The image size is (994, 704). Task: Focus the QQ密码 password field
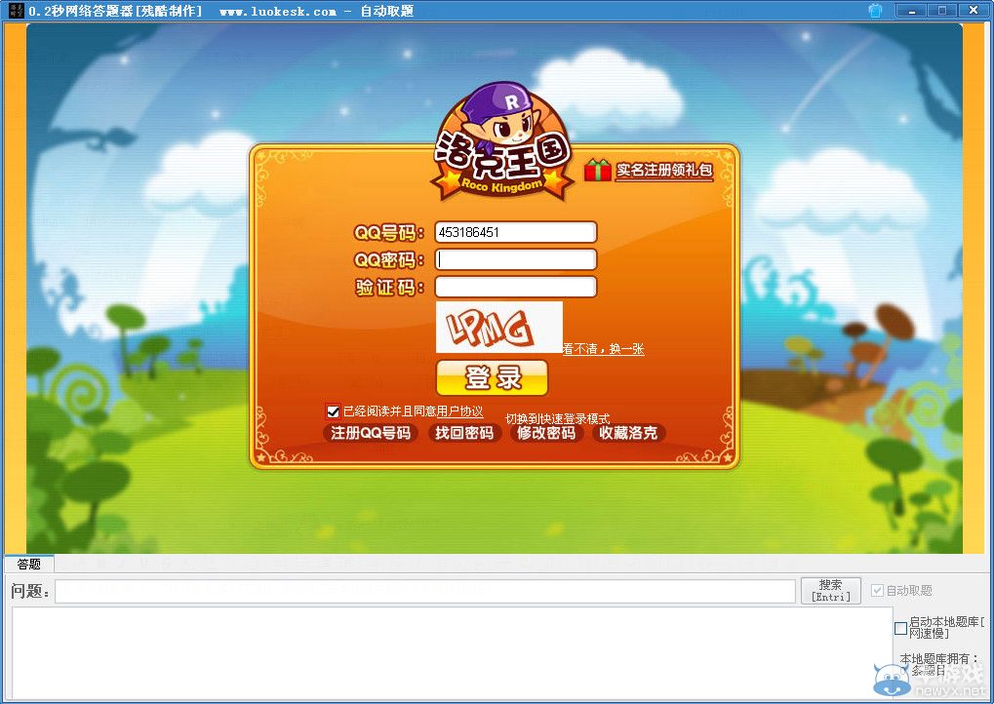click(x=515, y=259)
